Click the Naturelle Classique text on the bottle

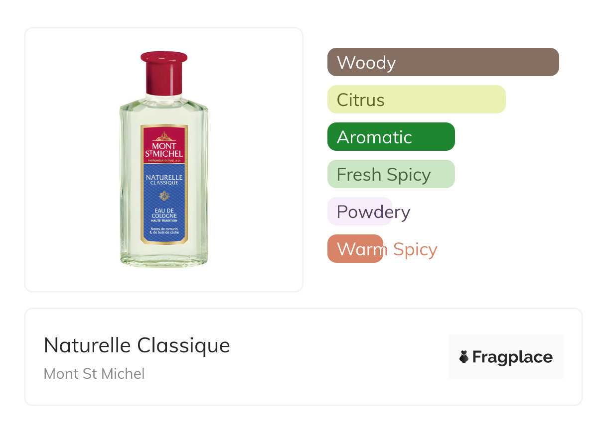164,180
